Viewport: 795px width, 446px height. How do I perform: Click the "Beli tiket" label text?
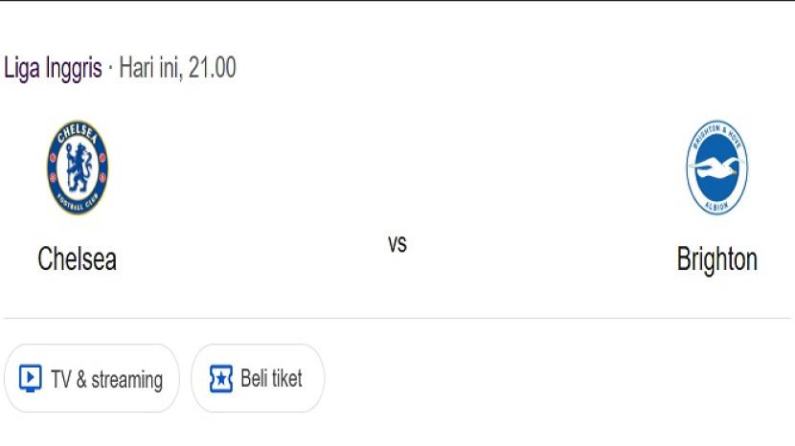pos(271,379)
